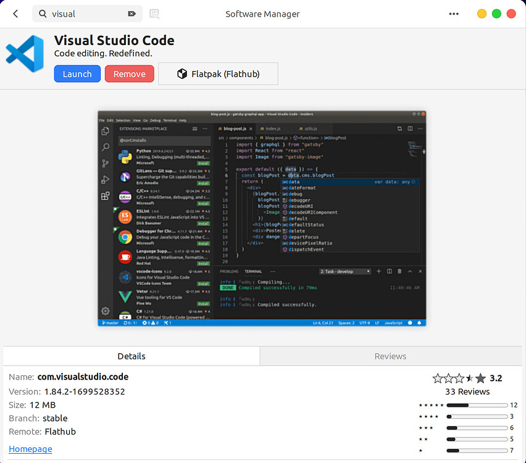Click the two-star rating bar showing 5

[x=477, y=439]
